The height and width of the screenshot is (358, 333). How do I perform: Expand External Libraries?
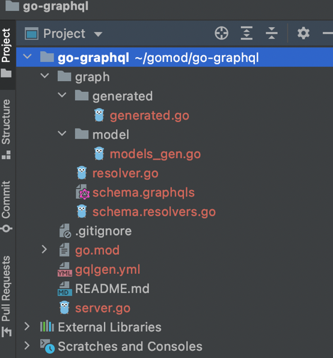pyautogui.click(x=27, y=327)
